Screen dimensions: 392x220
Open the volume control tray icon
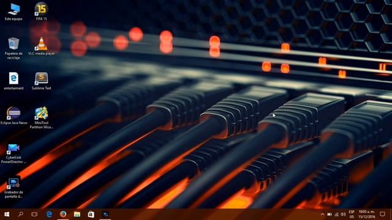[343, 215]
